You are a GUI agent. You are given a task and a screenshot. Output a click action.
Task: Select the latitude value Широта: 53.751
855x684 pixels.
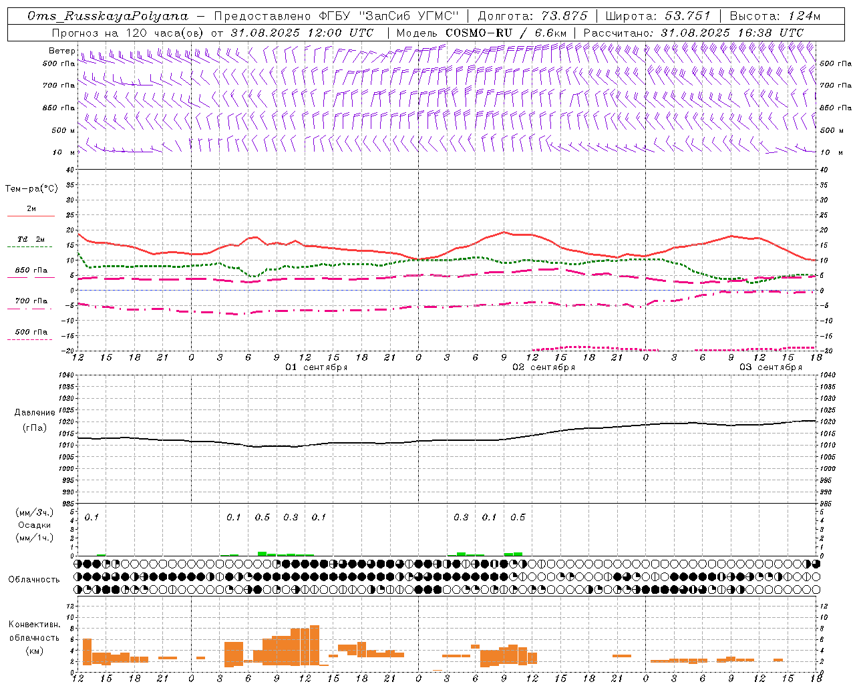[658, 16]
